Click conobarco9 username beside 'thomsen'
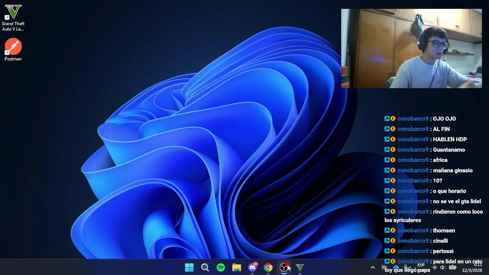489x275 pixels. pos(413,230)
